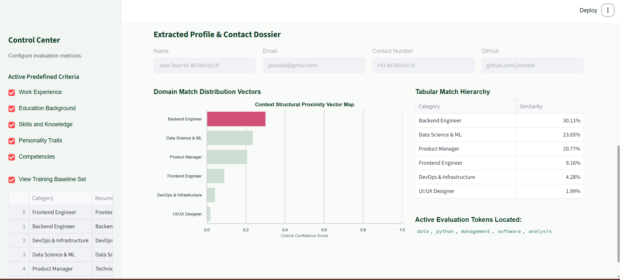Select the Backend Engineer row in match table
The height and width of the screenshot is (280, 620).
499,120
